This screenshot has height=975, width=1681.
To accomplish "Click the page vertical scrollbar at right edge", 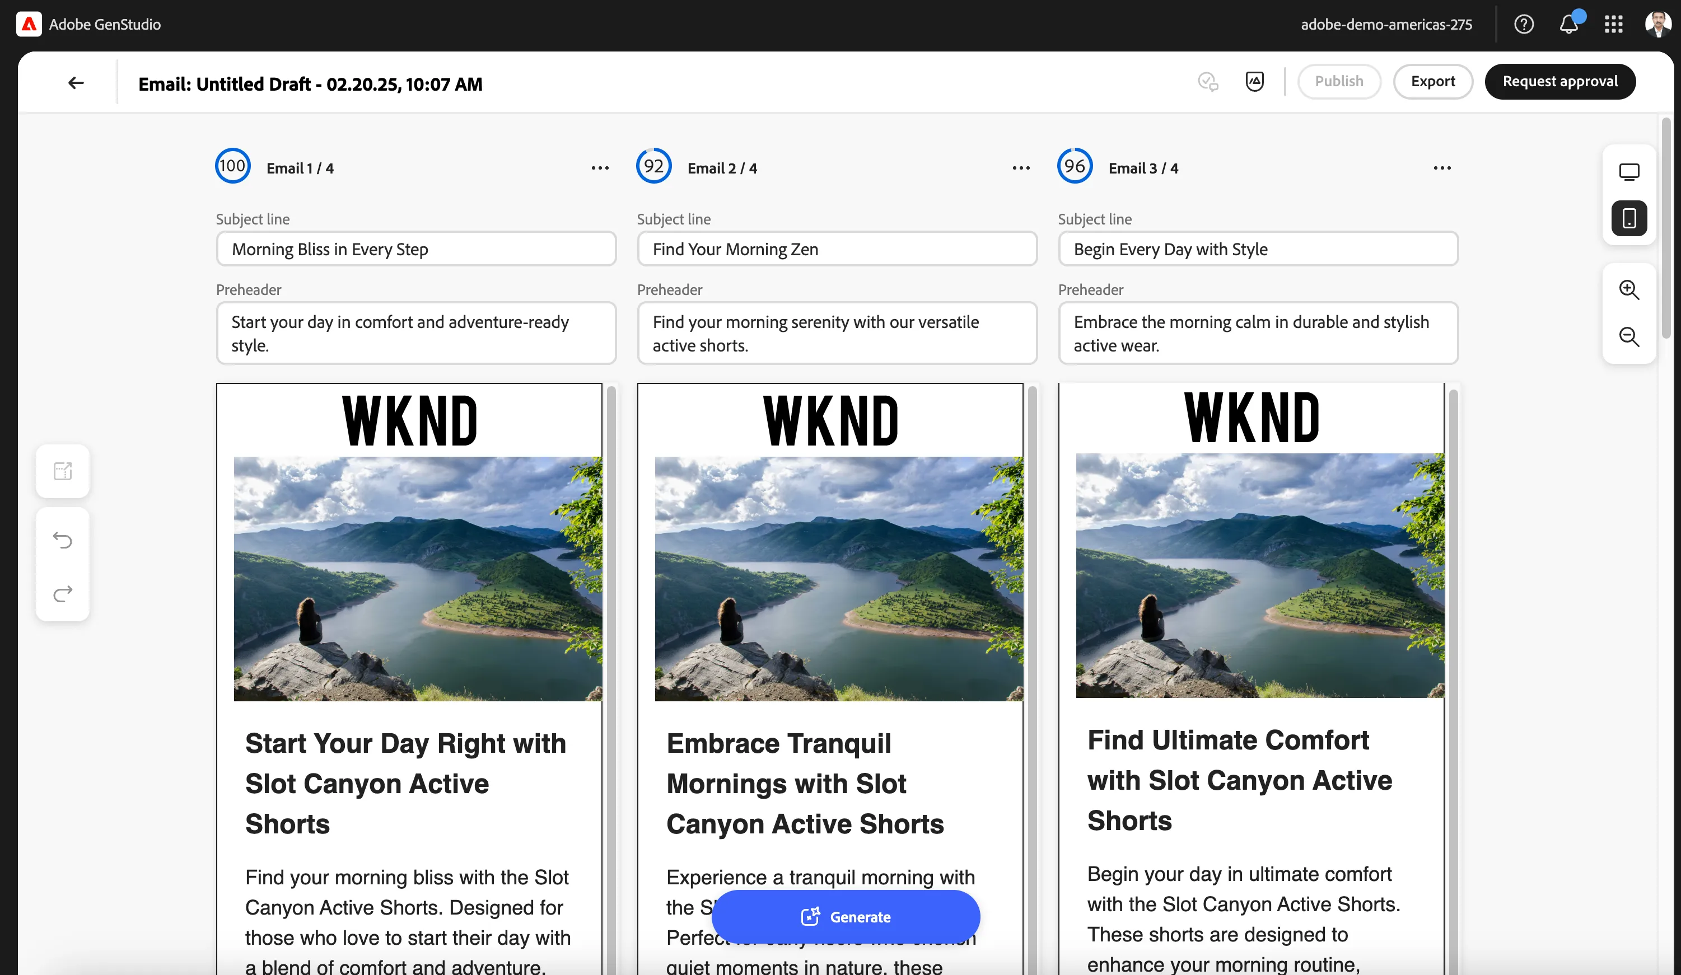I will 1666,228.
